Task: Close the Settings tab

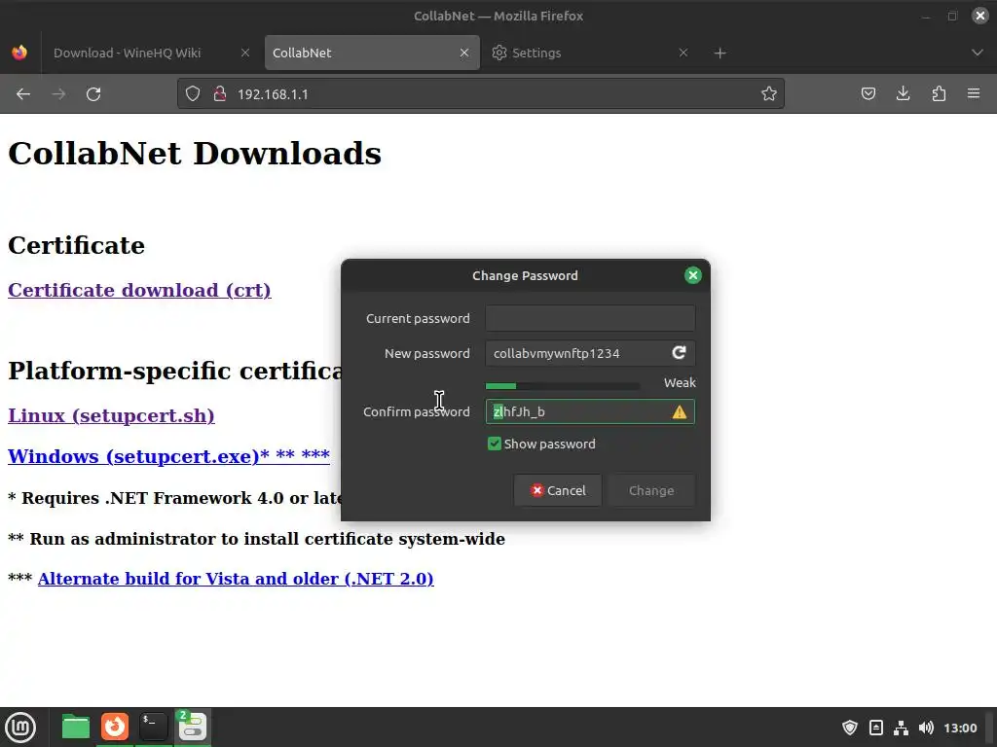Action: click(x=683, y=53)
